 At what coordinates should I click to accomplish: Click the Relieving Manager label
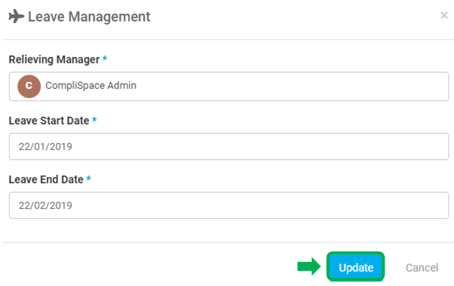54,60
